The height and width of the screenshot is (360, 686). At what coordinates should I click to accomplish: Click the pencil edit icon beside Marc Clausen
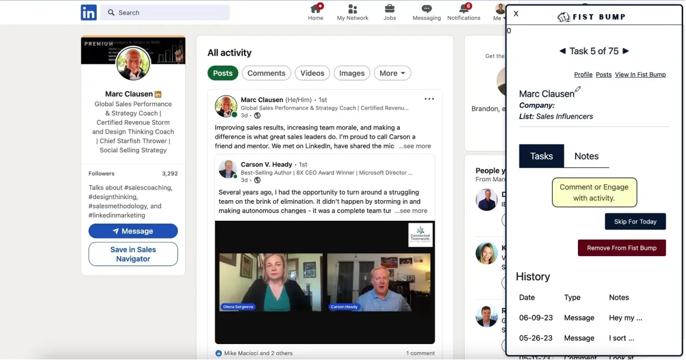578,89
